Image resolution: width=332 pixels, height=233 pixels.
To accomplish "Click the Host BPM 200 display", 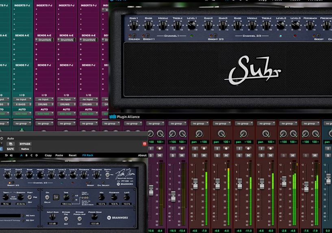I will click(85, 197).
